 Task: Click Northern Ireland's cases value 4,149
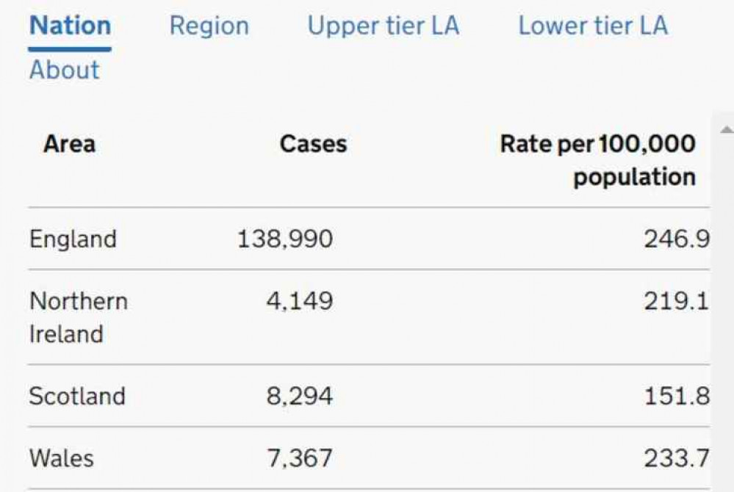pos(299,301)
